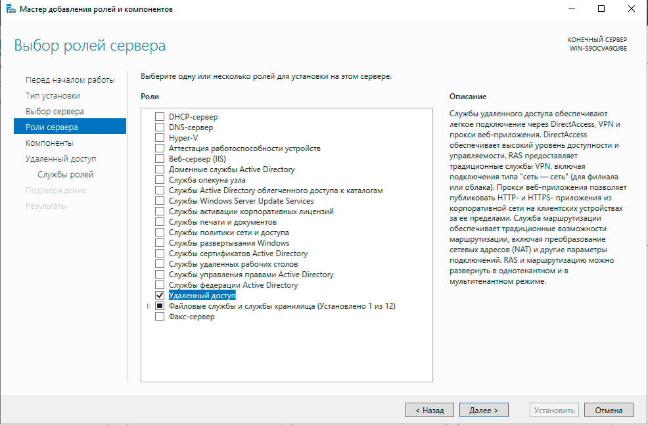The image size is (648, 425).
Task: Click the wizard icon in title bar
Action: (11, 9)
